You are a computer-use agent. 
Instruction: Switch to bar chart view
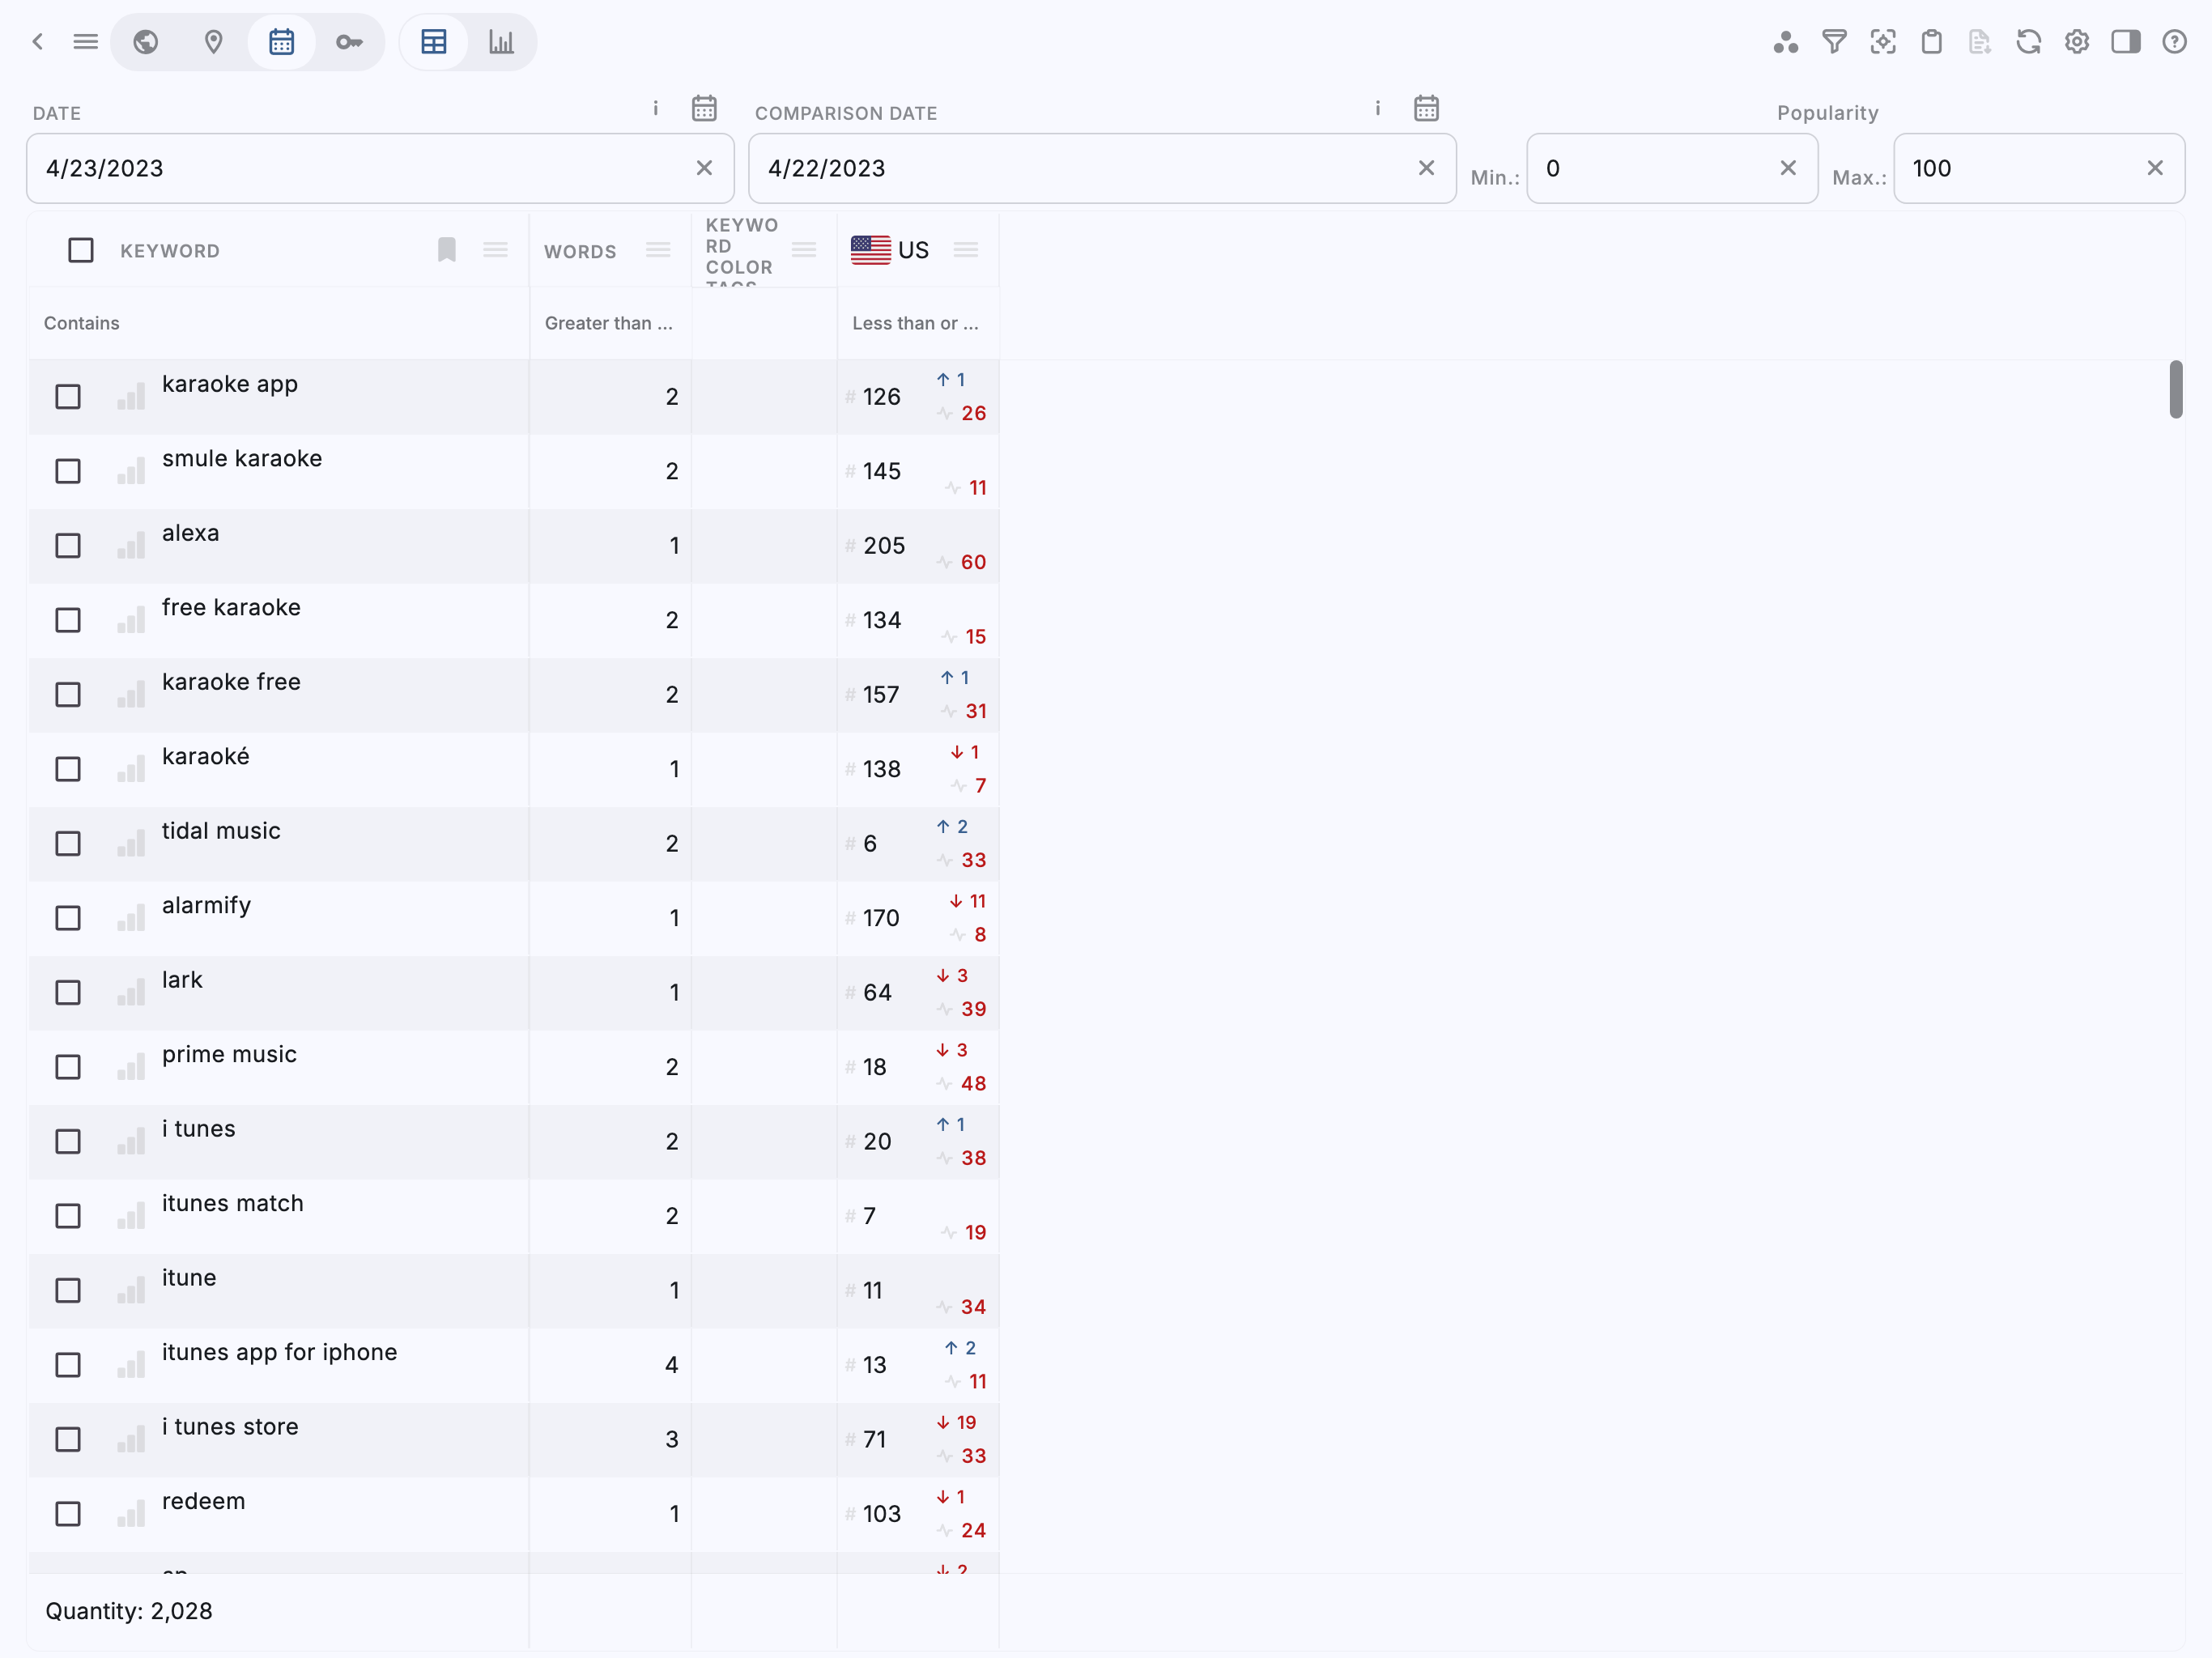pyautogui.click(x=501, y=42)
